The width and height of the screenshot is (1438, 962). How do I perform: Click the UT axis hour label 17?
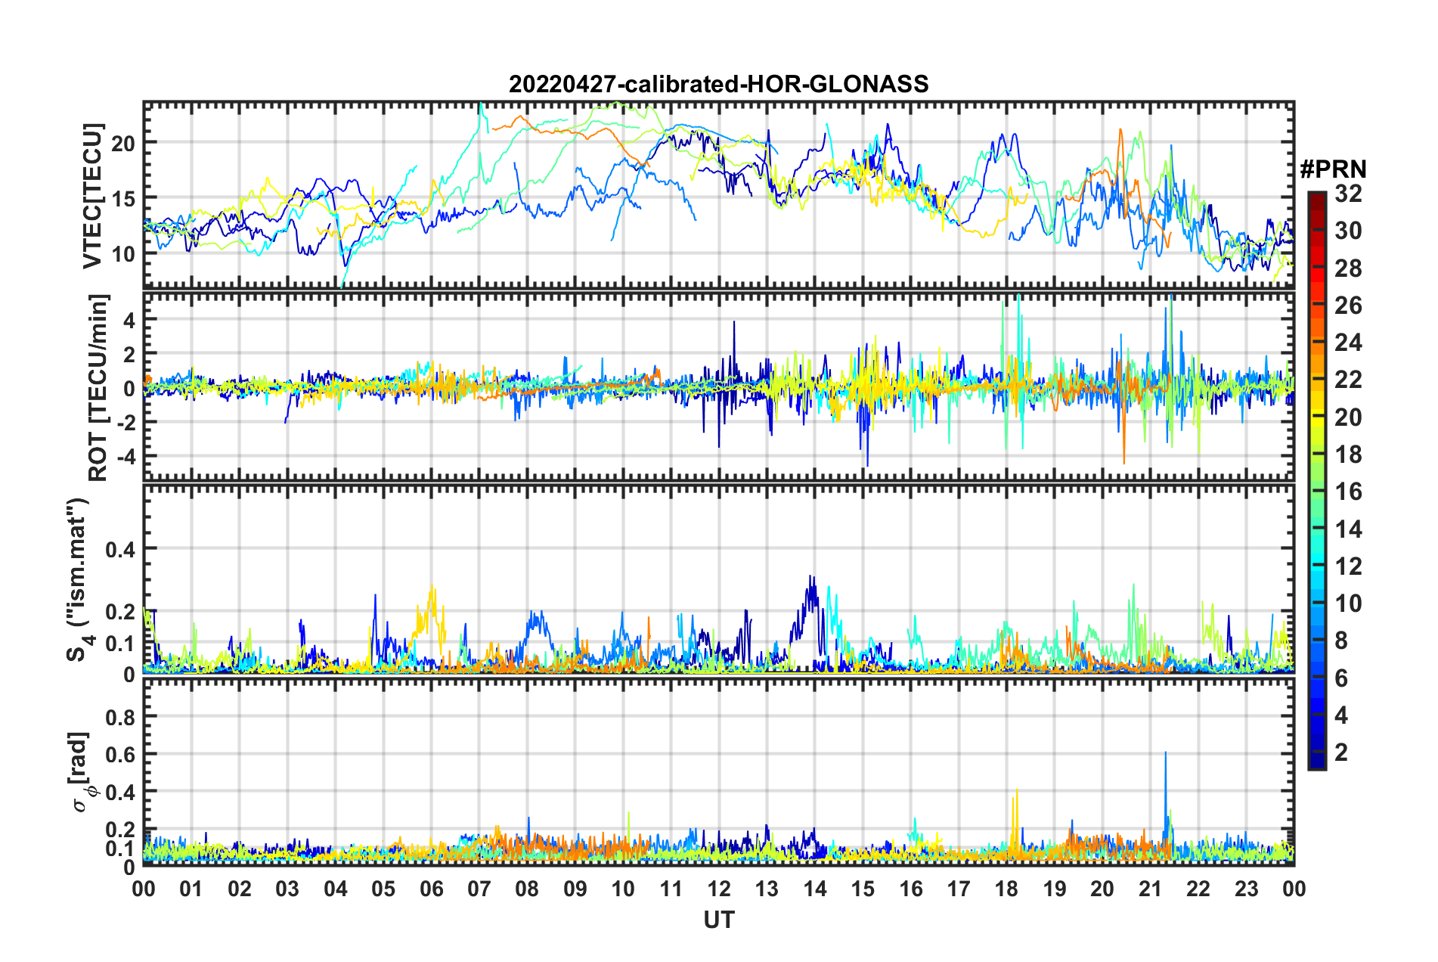pyautogui.click(x=959, y=888)
